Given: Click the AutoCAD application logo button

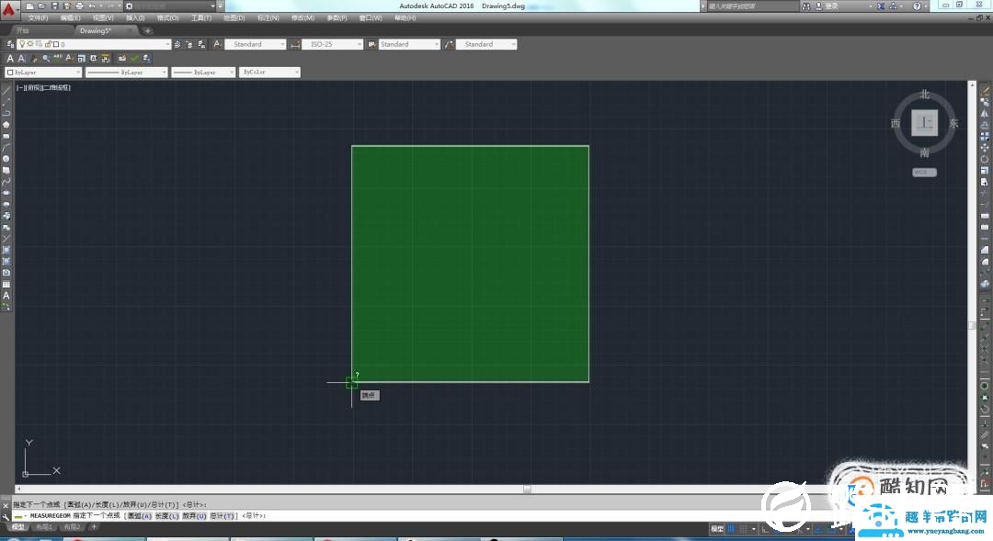Looking at the screenshot, I should (x=10, y=10).
